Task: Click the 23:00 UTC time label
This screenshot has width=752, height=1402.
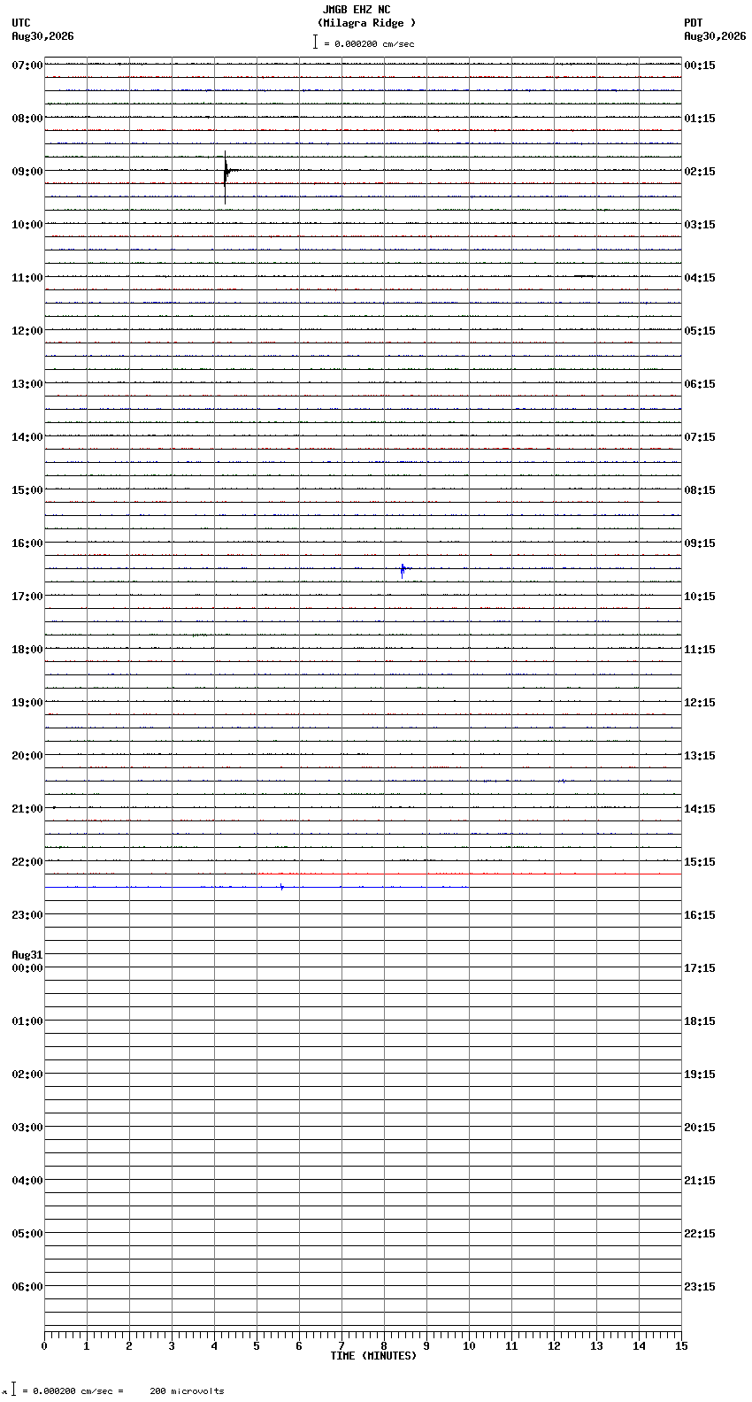Action: (x=27, y=915)
